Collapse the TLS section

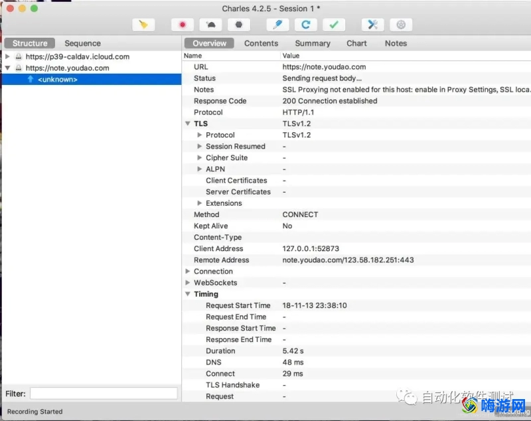tap(188, 124)
